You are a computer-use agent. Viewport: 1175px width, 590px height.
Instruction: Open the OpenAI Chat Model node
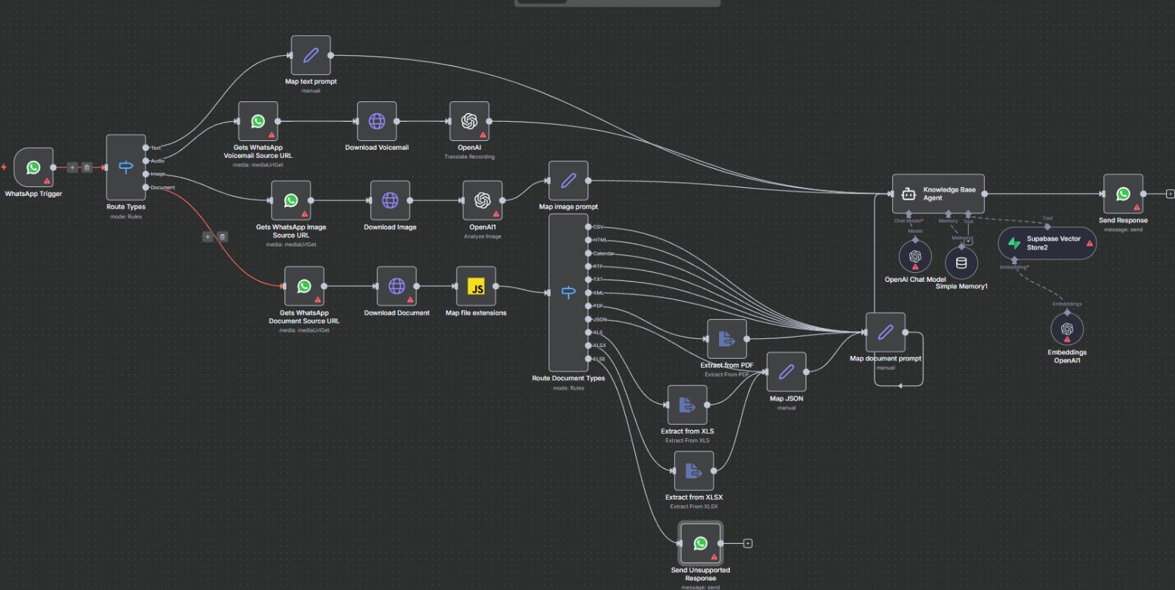(x=915, y=256)
